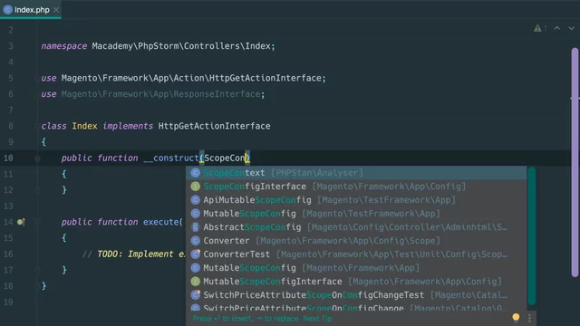Close the Index.php tab
This screenshot has height=326, width=580.
coord(56,10)
